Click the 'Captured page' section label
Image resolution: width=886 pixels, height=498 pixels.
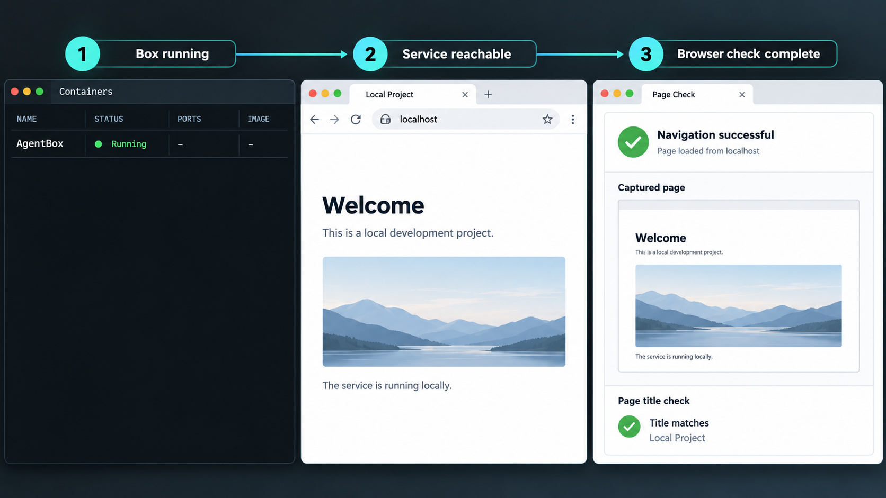click(651, 187)
